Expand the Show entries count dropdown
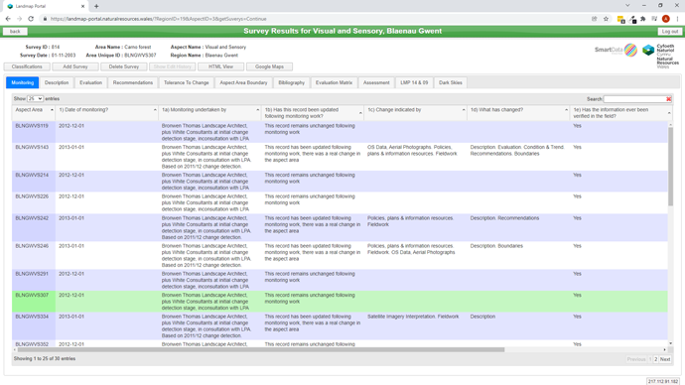 pos(35,98)
